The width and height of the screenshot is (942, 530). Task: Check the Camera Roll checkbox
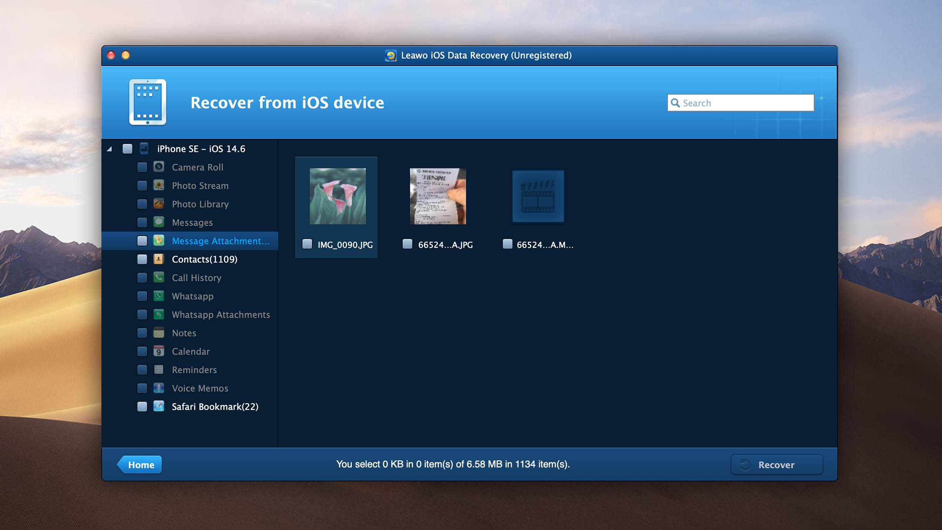pyautogui.click(x=142, y=167)
